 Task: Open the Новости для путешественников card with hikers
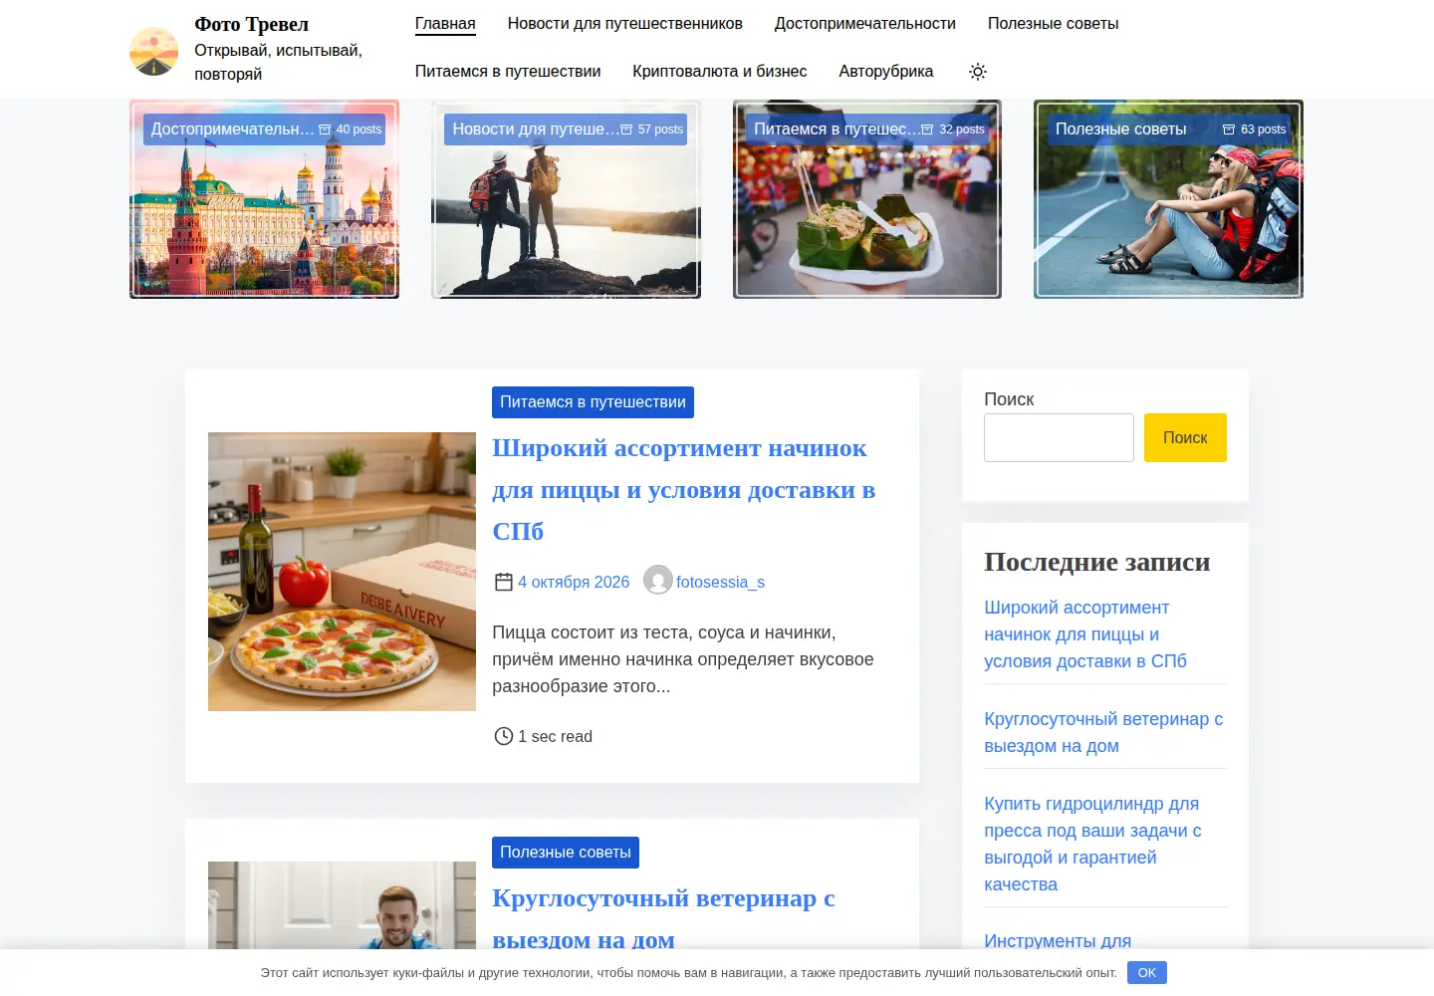566,199
